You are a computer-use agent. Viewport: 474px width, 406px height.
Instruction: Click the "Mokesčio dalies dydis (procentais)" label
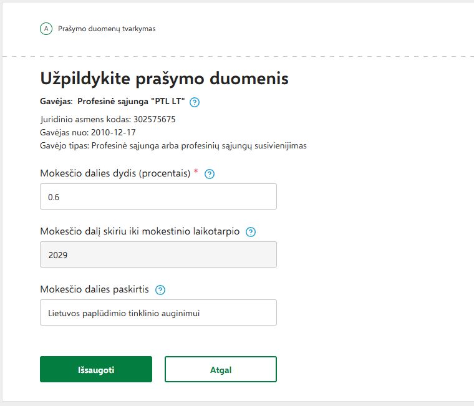(115, 174)
